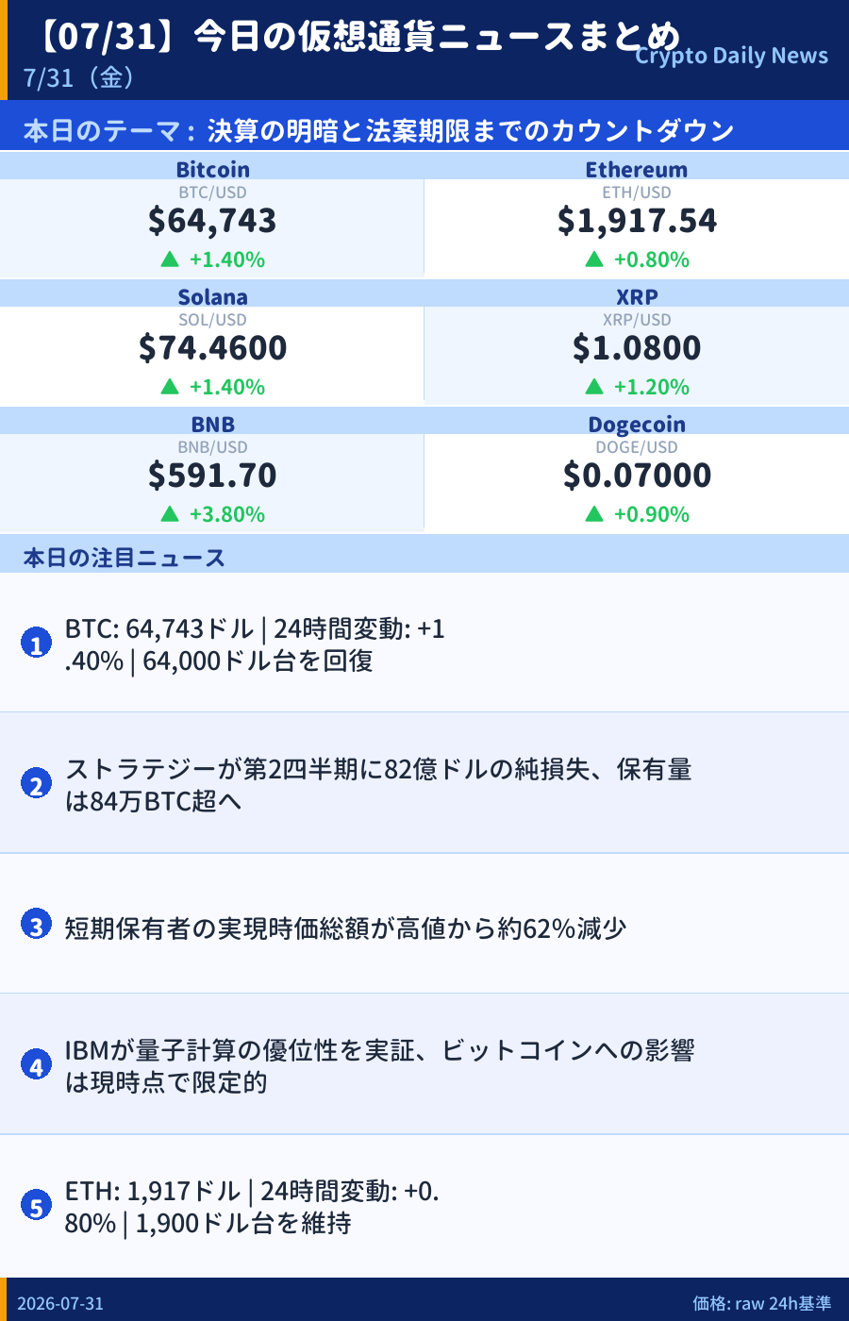Click the Crypto Daily News label
Image resolution: width=849 pixels, height=1321 pixels.
(731, 56)
